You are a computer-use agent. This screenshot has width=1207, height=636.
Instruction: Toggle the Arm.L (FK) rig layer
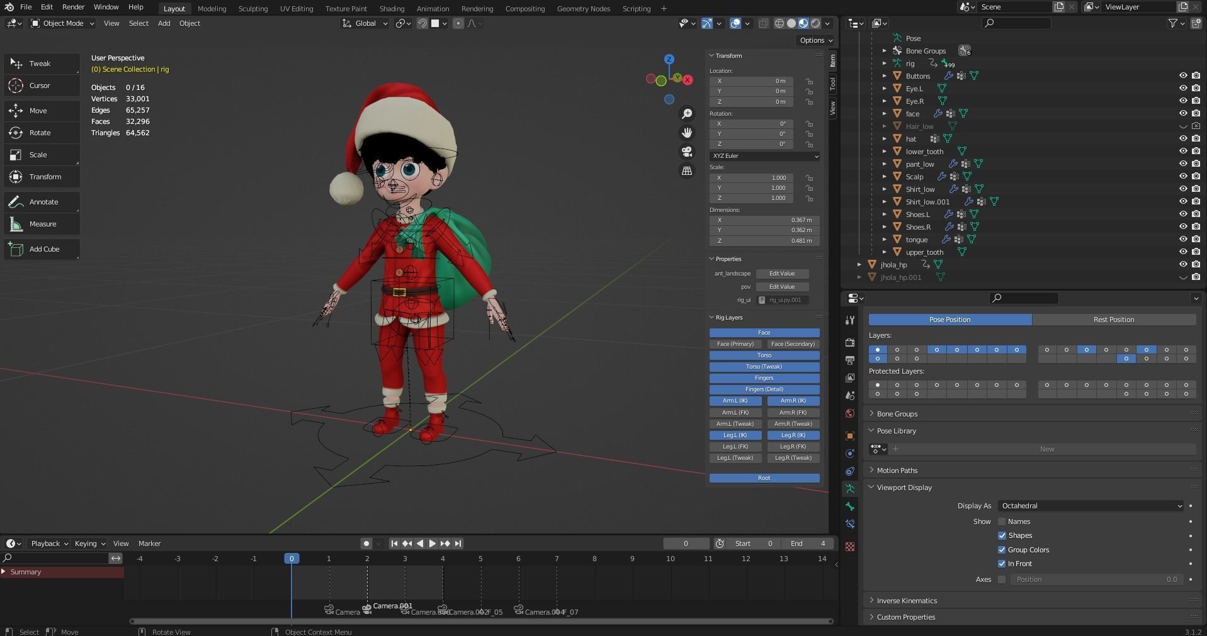(x=735, y=413)
